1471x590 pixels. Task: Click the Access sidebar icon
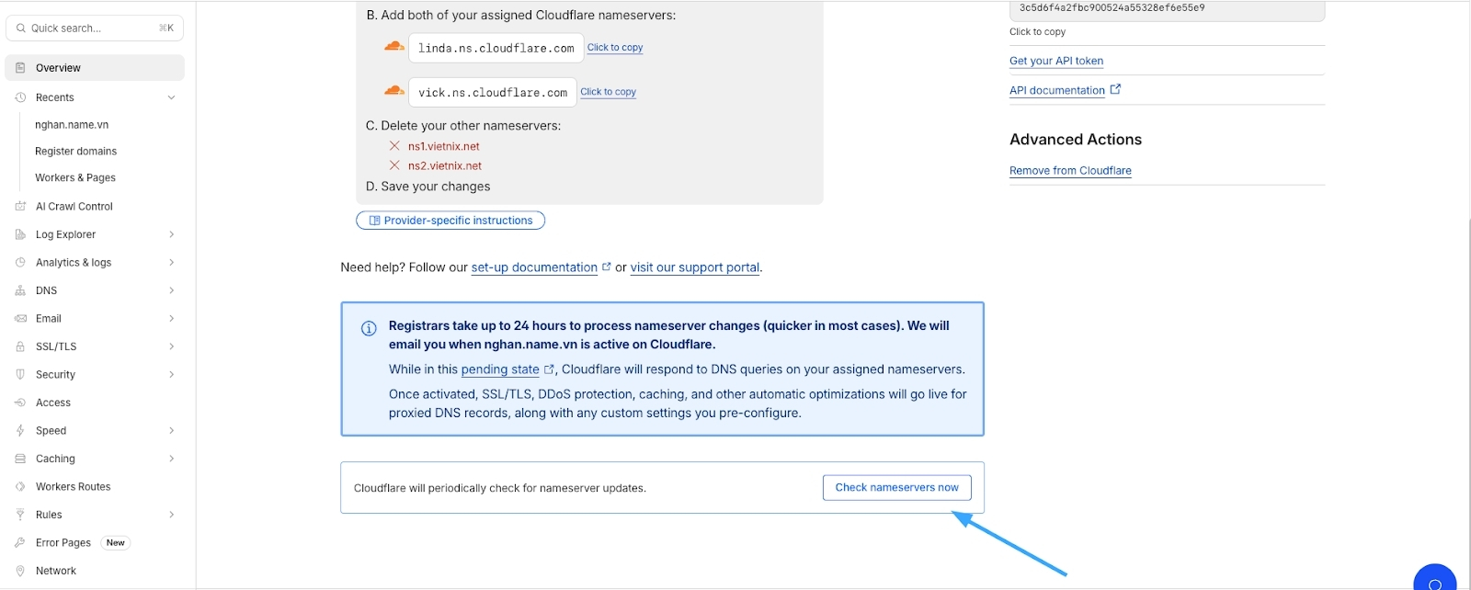click(20, 403)
